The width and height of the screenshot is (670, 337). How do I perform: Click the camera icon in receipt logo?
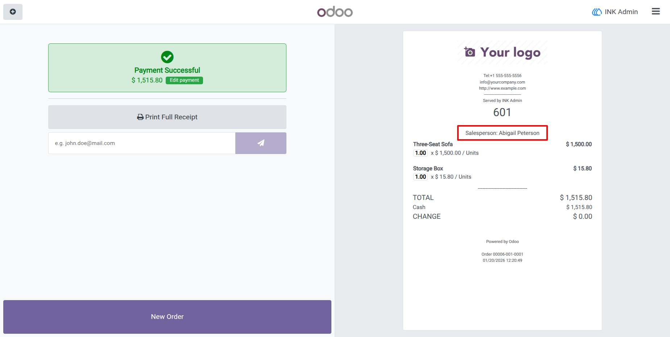[x=470, y=52]
